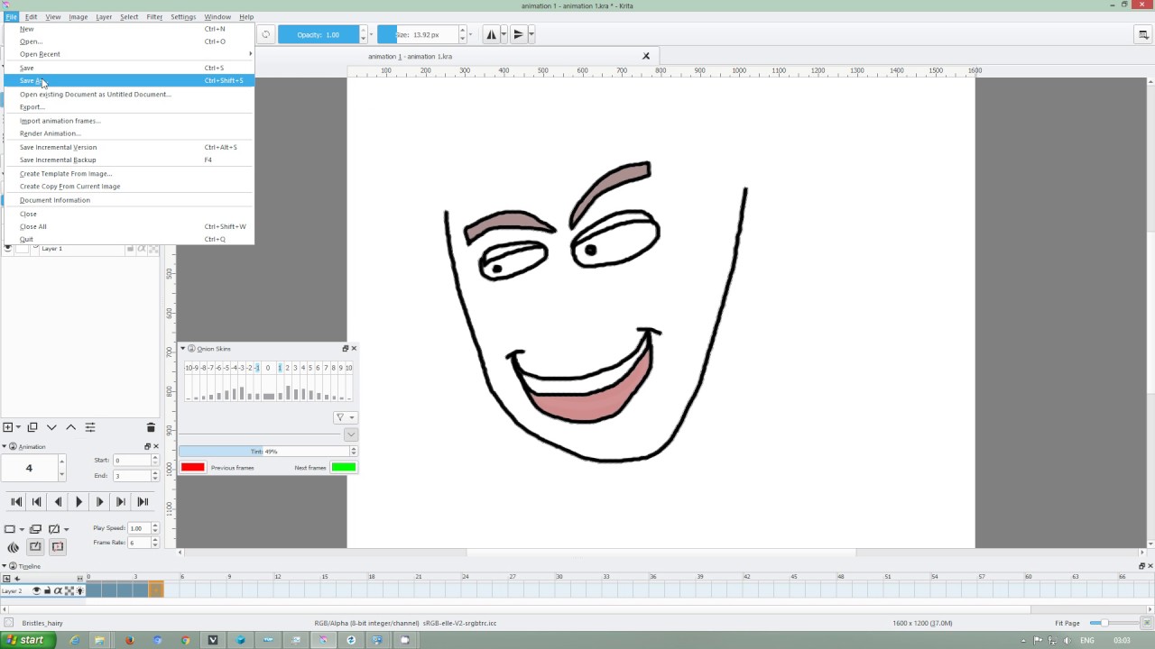Click the Frame Rate input field

point(139,543)
